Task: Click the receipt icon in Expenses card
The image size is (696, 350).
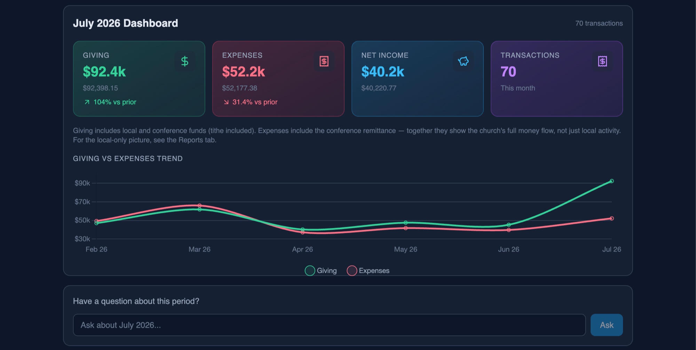Action: tap(324, 61)
